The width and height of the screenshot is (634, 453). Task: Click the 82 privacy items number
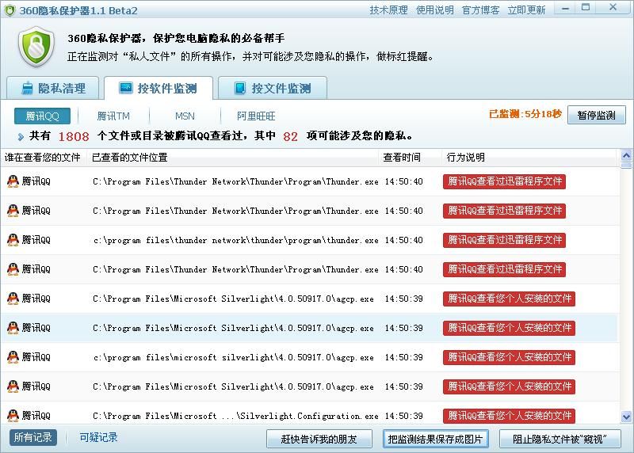(x=290, y=136)
